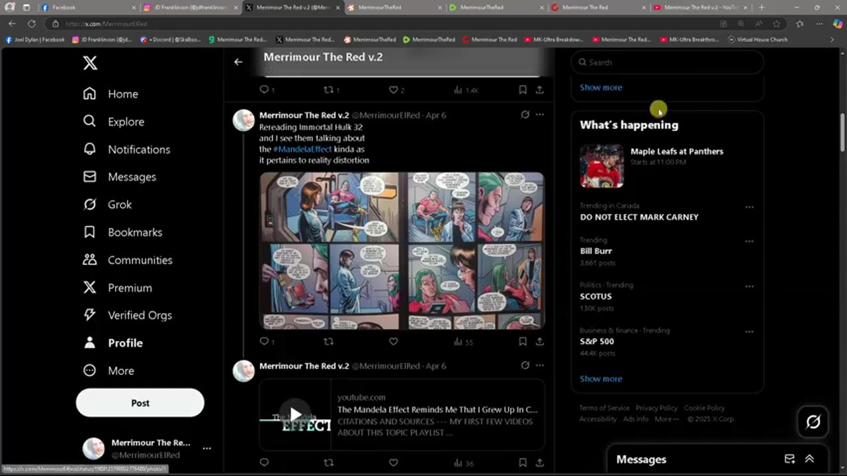Add this page to favorites star
The height and width of the screenshot is (476, 847).
[776, 24]
